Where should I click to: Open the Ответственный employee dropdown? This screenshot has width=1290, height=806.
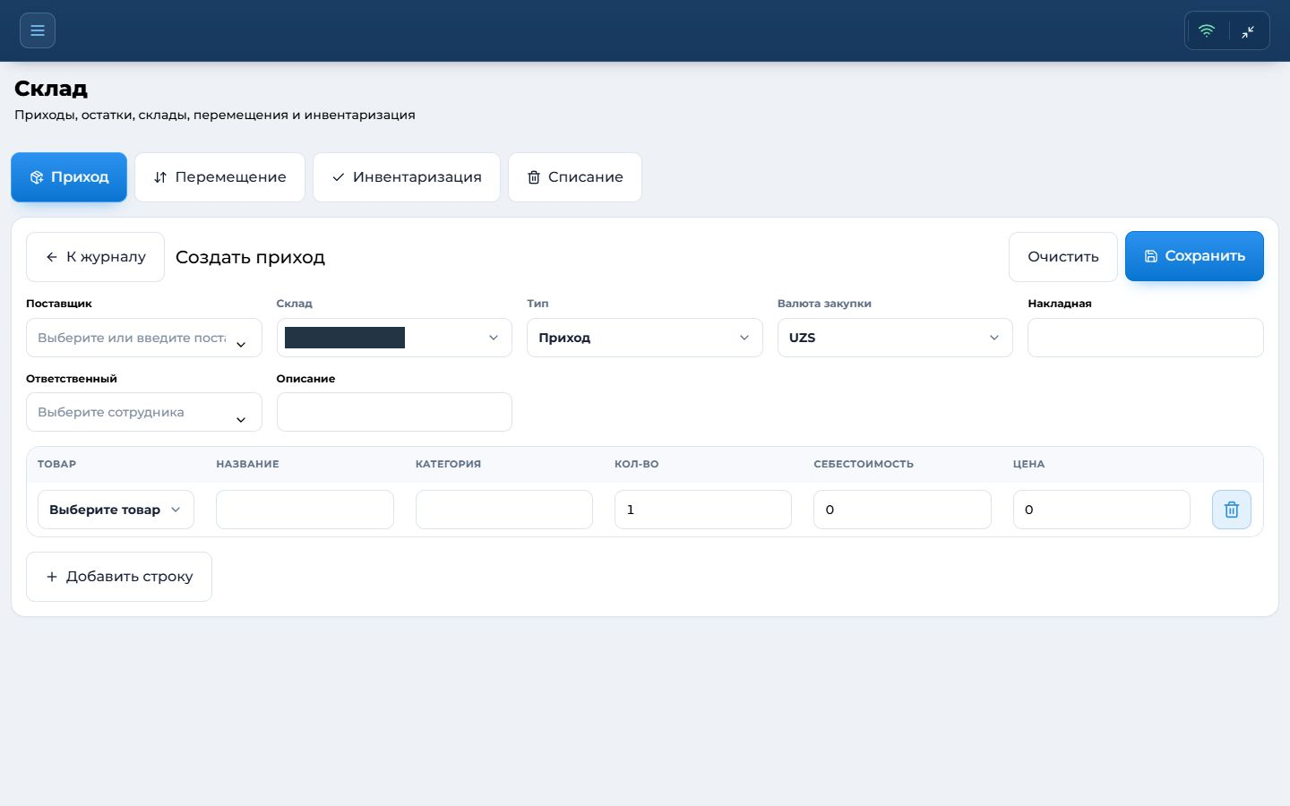[144, 412]
